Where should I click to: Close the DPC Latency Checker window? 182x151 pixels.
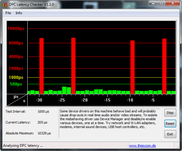(x=173, y=3)
